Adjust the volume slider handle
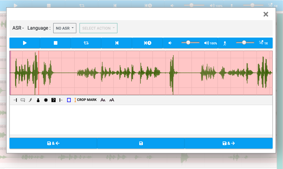 point(188,43)
